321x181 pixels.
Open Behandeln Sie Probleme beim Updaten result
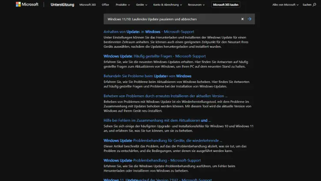tap(147, 76)
